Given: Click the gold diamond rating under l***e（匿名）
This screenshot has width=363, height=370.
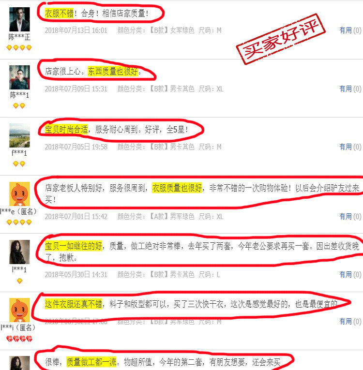Looking at the screenshot, I should tap(19, 222).
